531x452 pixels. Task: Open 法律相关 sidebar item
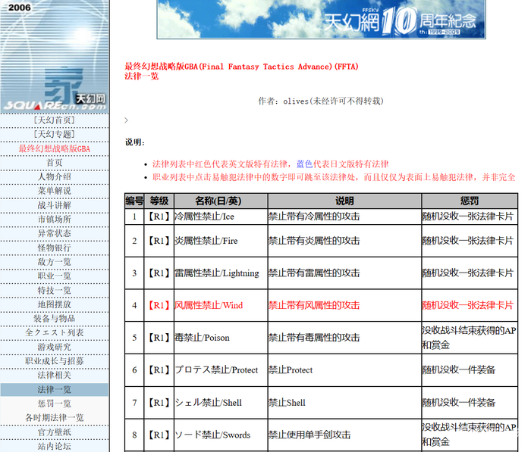pyautogui.click(x=54, y=375)
